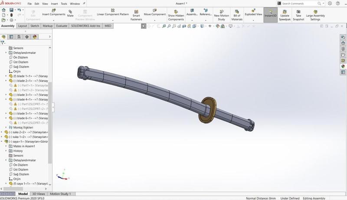Switch to the 3D Views tab

tap(39, 194)
